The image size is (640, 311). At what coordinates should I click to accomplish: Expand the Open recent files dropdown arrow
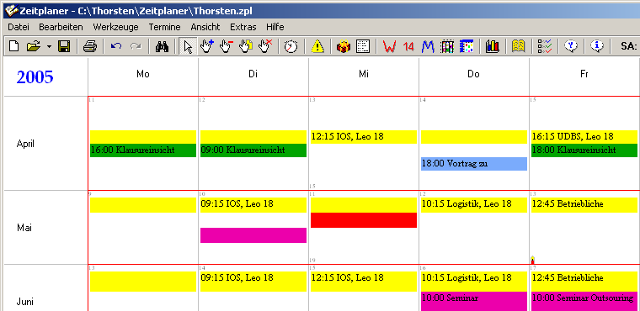tap(49, 46)
